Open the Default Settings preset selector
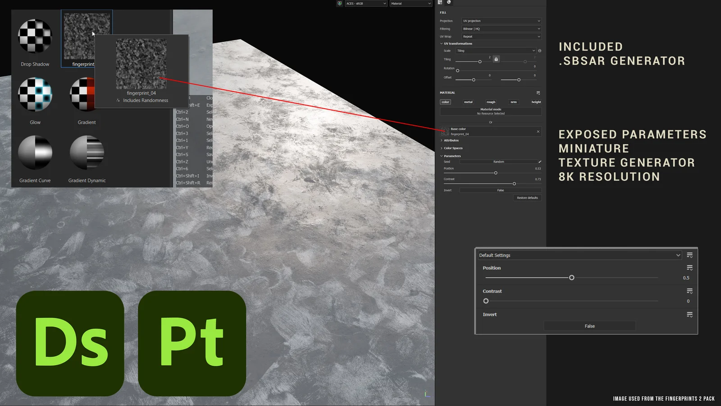Viewport: 721px width, 406px height. click(579, 255)
